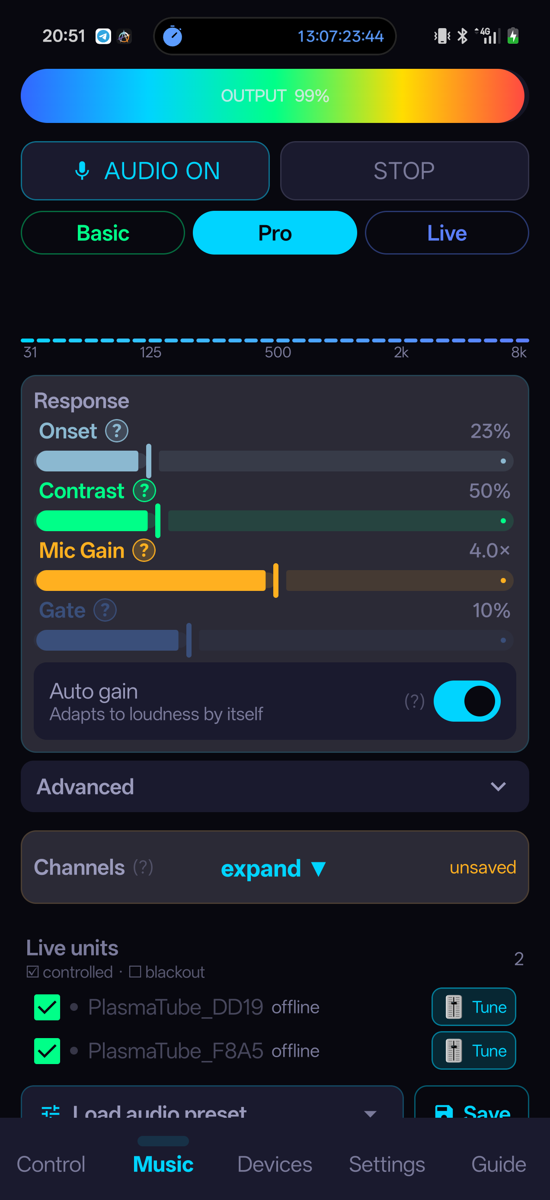
Task: Click the Mic Gain slider track
Action: click(275, 581)
